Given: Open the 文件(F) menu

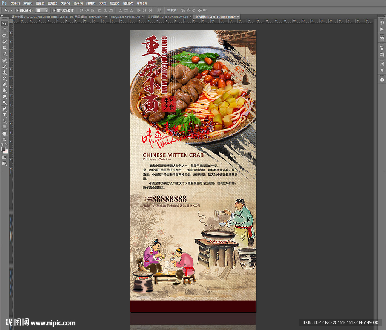Looking at the screenshot, I should (x=15, y=3).
